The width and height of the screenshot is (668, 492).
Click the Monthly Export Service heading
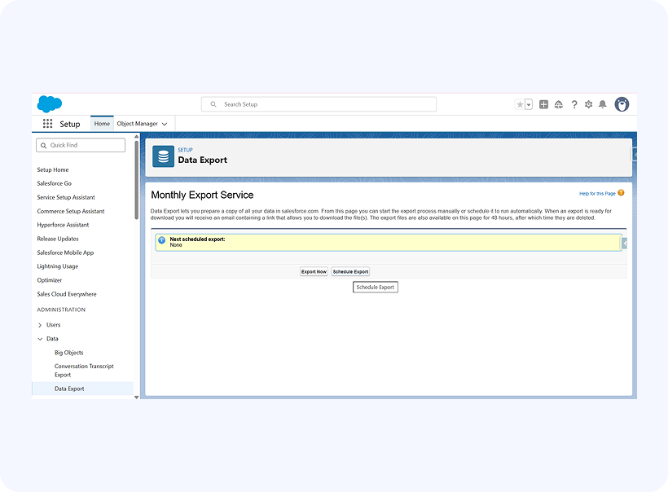(x=202, y=195)
